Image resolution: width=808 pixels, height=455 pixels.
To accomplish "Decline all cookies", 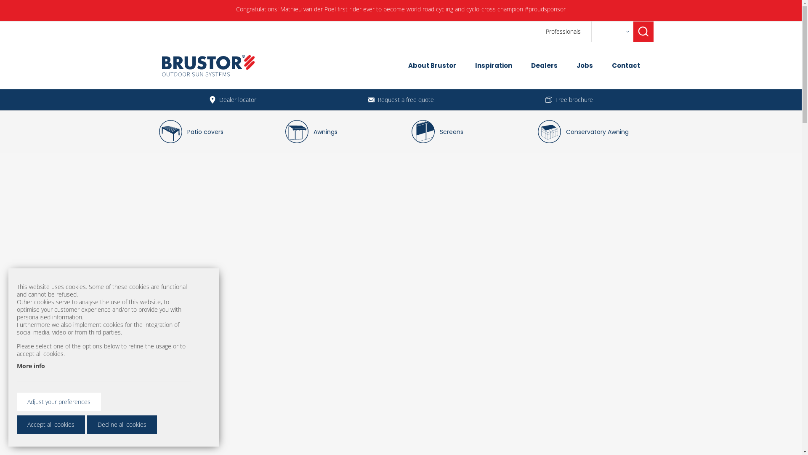I will pos(122,425).
